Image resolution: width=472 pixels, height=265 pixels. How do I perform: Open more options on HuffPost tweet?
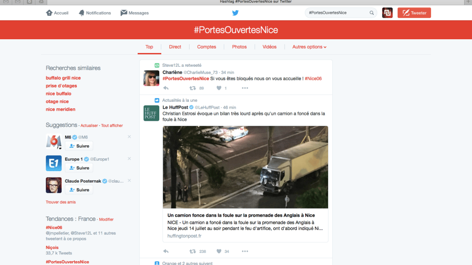pyautogui.click(x=245, y=251)
